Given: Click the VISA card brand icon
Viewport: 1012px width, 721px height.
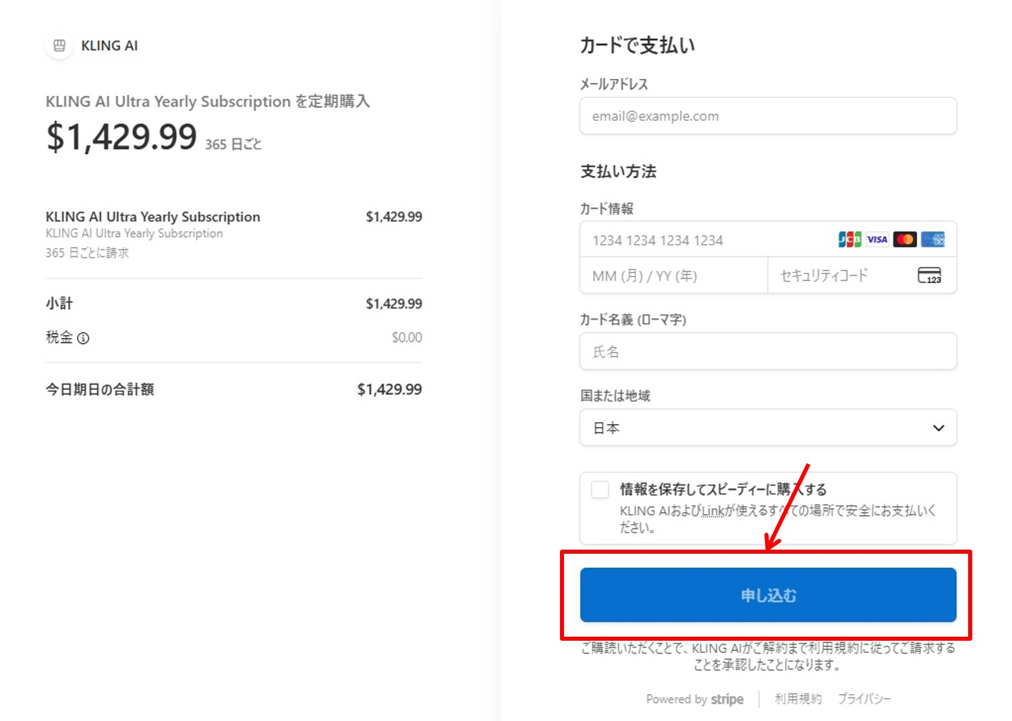Looking at the screenshot, I should point(877,239).
